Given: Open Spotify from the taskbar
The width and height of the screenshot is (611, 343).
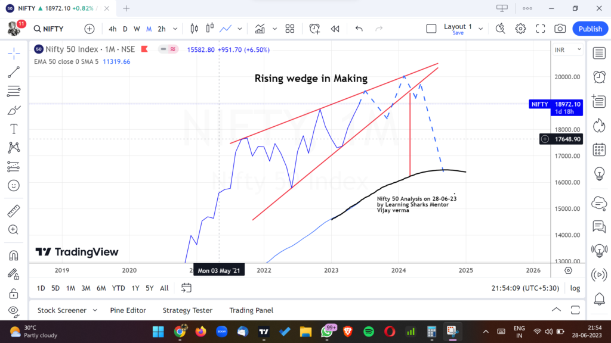Looking at the screenshot, I should [369, 332].
